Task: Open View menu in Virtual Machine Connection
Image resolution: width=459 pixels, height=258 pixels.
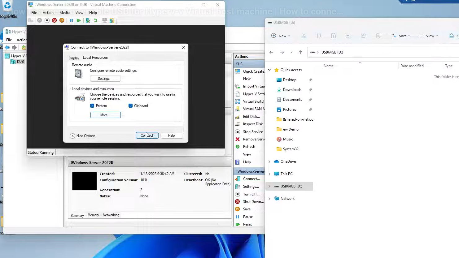Action: 80,13
